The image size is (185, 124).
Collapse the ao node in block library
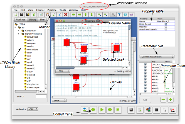point(15,27)
